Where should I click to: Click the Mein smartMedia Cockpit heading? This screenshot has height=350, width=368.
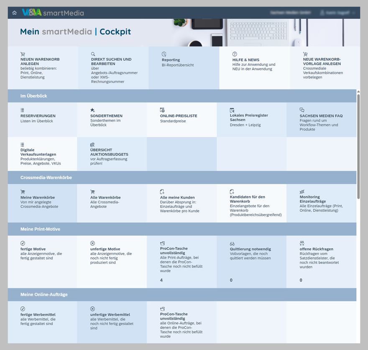click(75, 31)
